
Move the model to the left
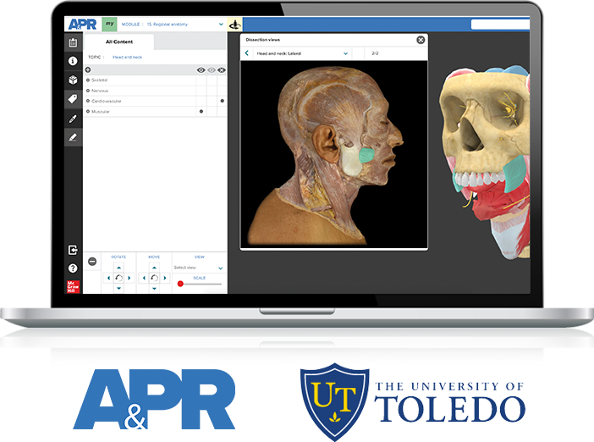click(x=144, y=278)
